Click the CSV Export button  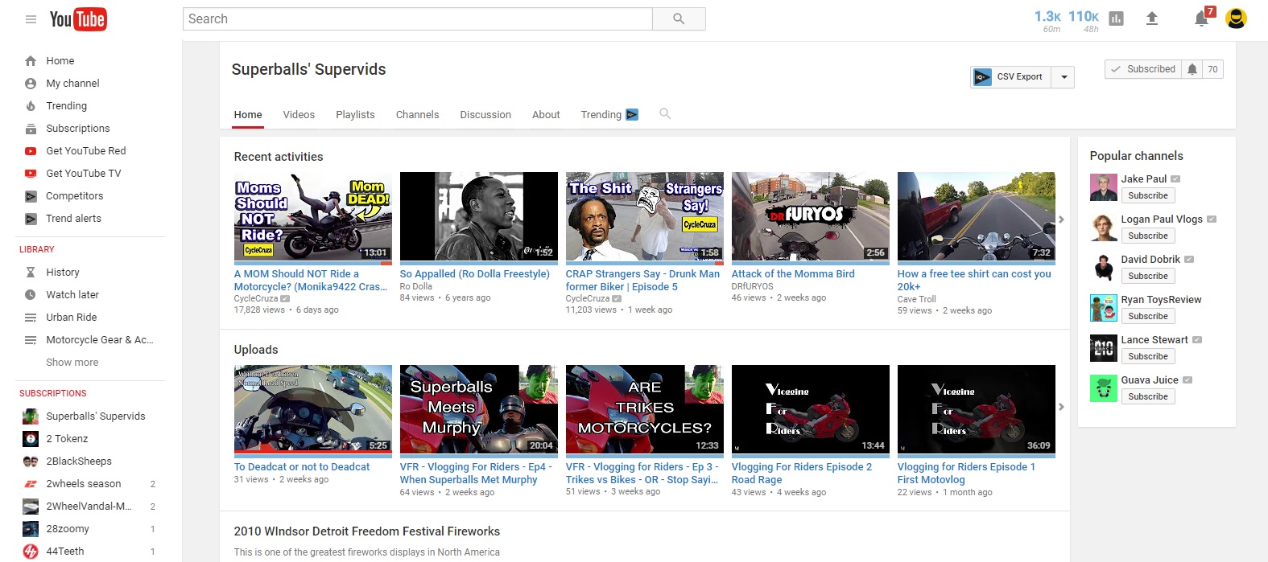point(1012,77)
